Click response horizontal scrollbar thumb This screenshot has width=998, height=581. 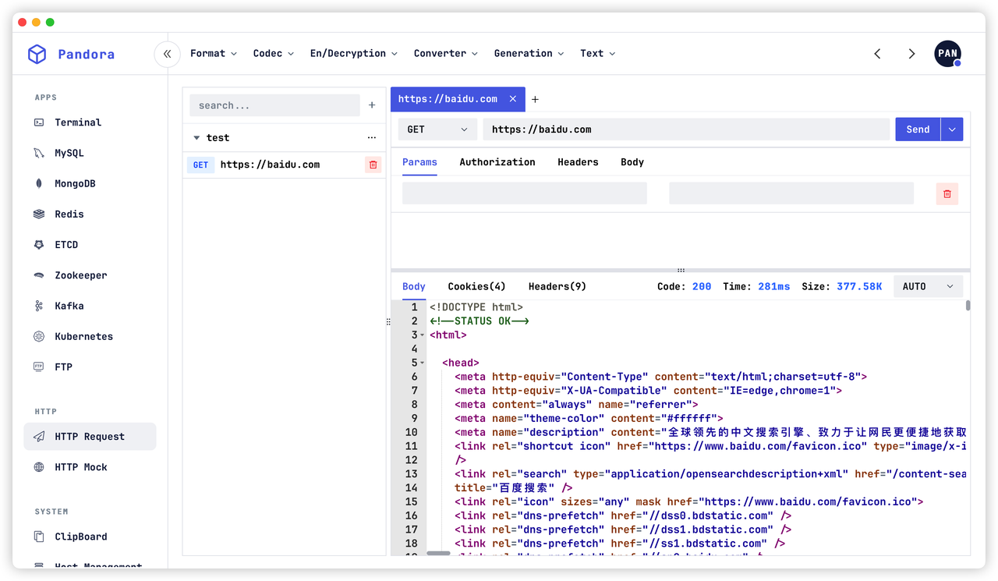click(438, 553)
